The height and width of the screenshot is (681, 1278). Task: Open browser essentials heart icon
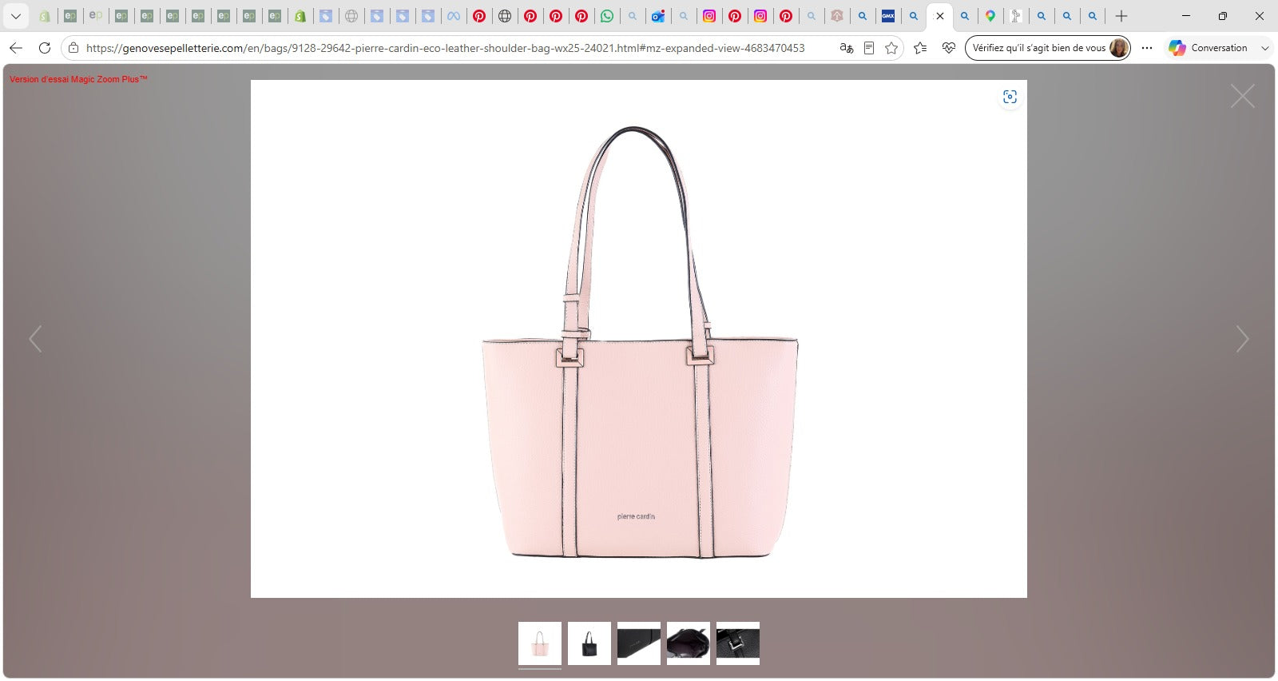point(949,48)
